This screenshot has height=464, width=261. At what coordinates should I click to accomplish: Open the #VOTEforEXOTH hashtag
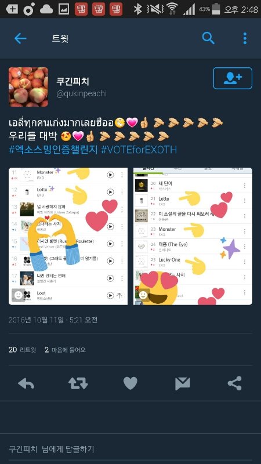(x=139, y=150)
